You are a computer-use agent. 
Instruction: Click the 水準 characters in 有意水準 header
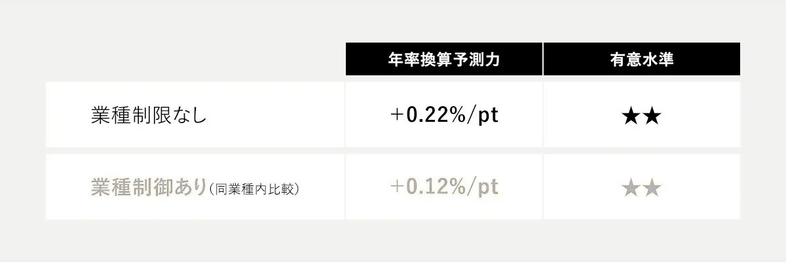coord(657,60)
